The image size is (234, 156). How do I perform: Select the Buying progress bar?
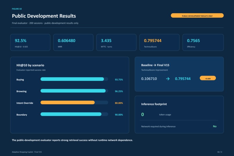click(x=74, y=79)
